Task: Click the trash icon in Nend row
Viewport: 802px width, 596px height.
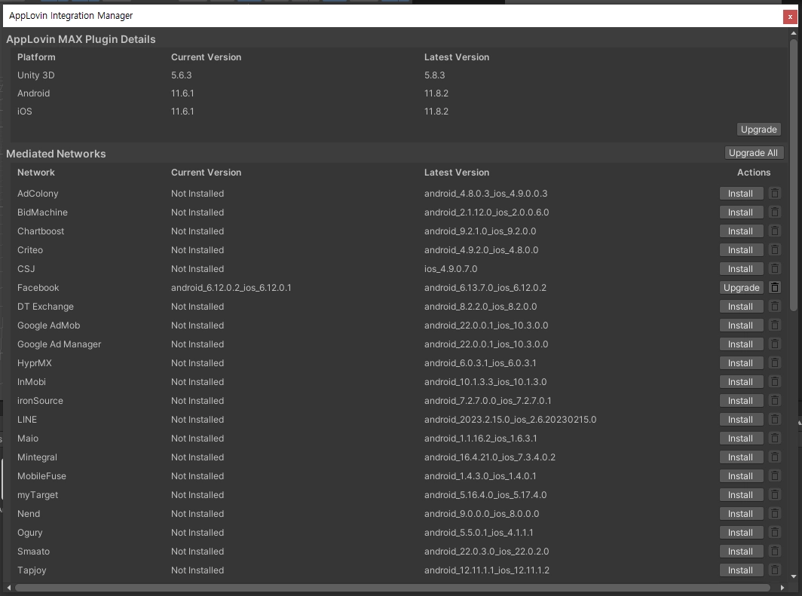Action: (774, 514)
